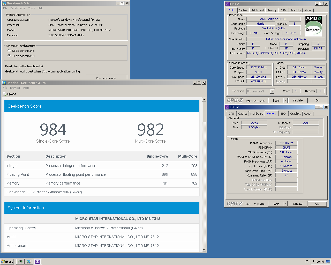Click the Threads value field showing 1
The height and width of the screenshot is (265, 331).
coord(320,91)
